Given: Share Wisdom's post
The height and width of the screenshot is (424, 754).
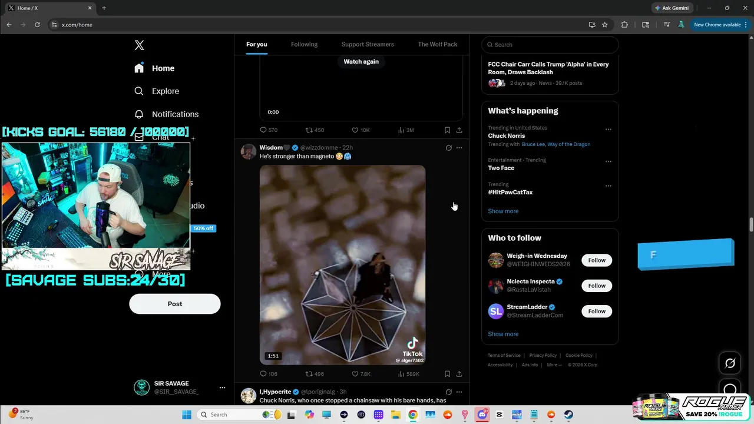Looking at the screenshot, I should click(459, 374).
